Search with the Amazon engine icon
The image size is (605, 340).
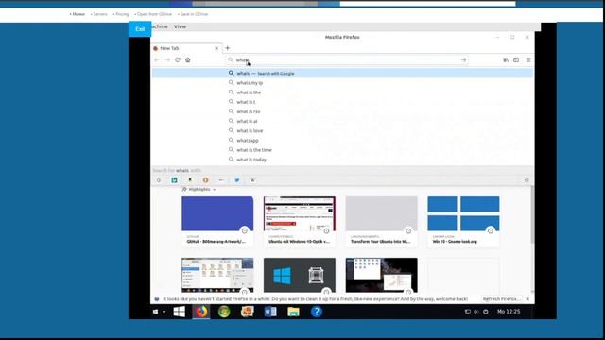click(x=190, y=180)
